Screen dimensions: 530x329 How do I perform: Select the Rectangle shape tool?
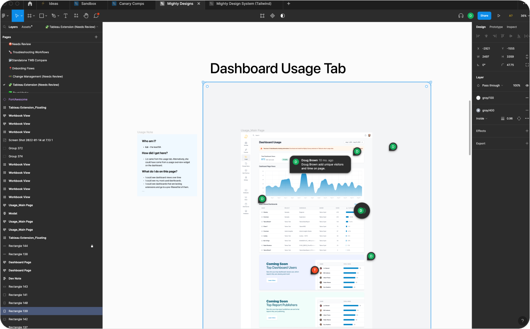tap(41, 16)
